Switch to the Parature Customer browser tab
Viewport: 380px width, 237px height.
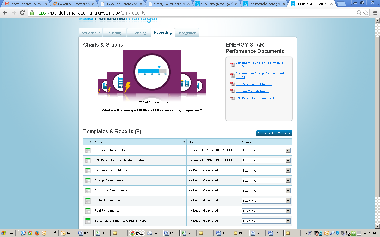tap(73, 4)
